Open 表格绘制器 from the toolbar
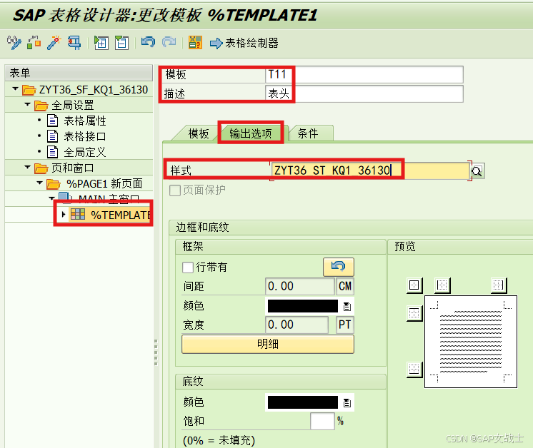The image size is (533, 448). tap(244, 43)
